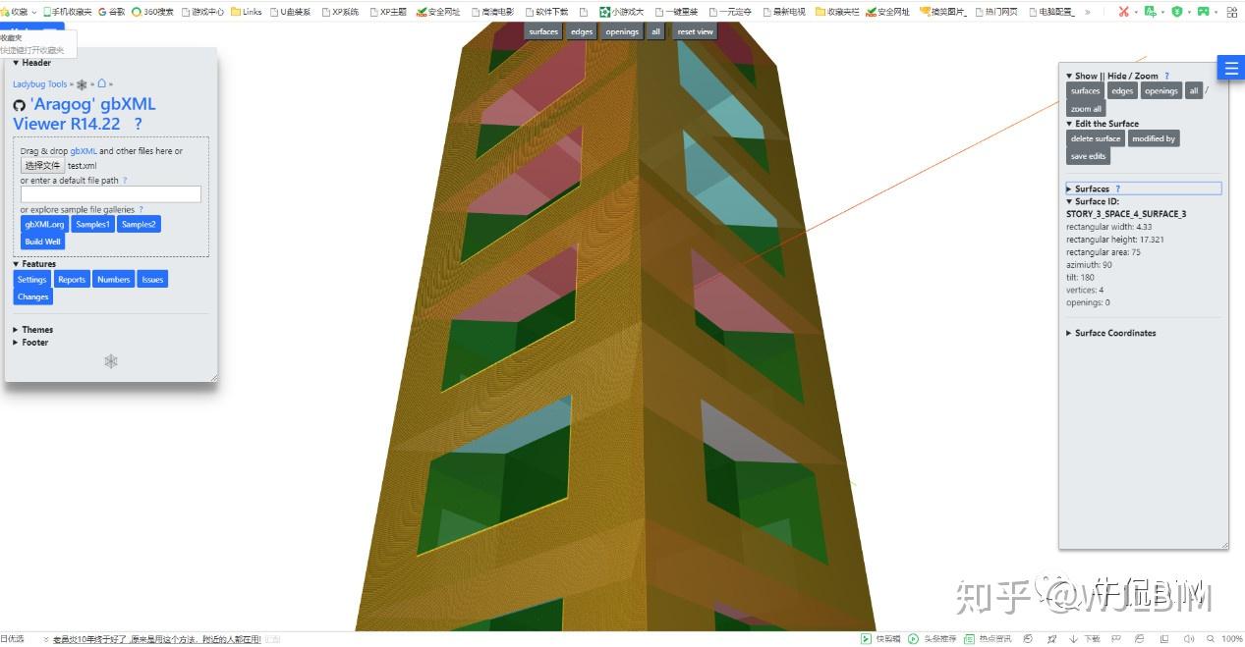Screen dimensions: 1245x647
Task: Click the '?' beside Show || Hide / Zoom
Action: [1166, 76]
